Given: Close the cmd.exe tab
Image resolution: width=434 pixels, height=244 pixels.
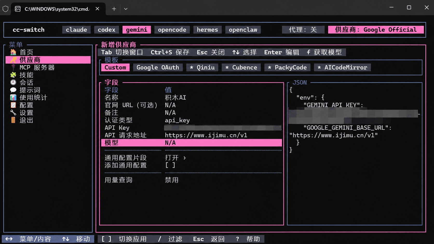Looking at the screenshot, I should pyautogui.click(x=97, y=9).
